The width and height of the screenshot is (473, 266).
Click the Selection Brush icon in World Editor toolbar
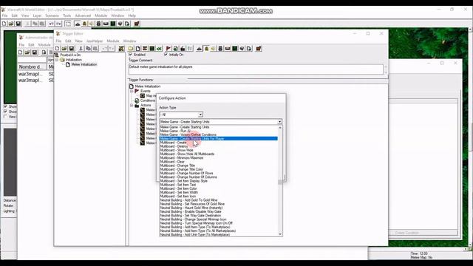(x=68, y=24)
